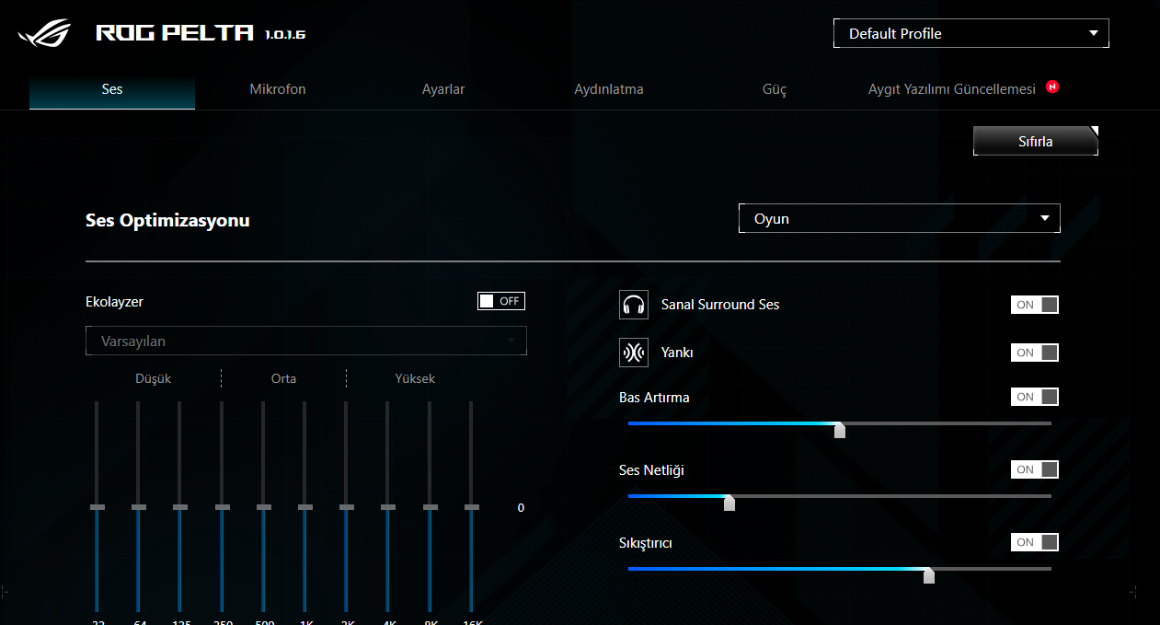Click the Ses Optimizasyonu heading

click(167, 221)
